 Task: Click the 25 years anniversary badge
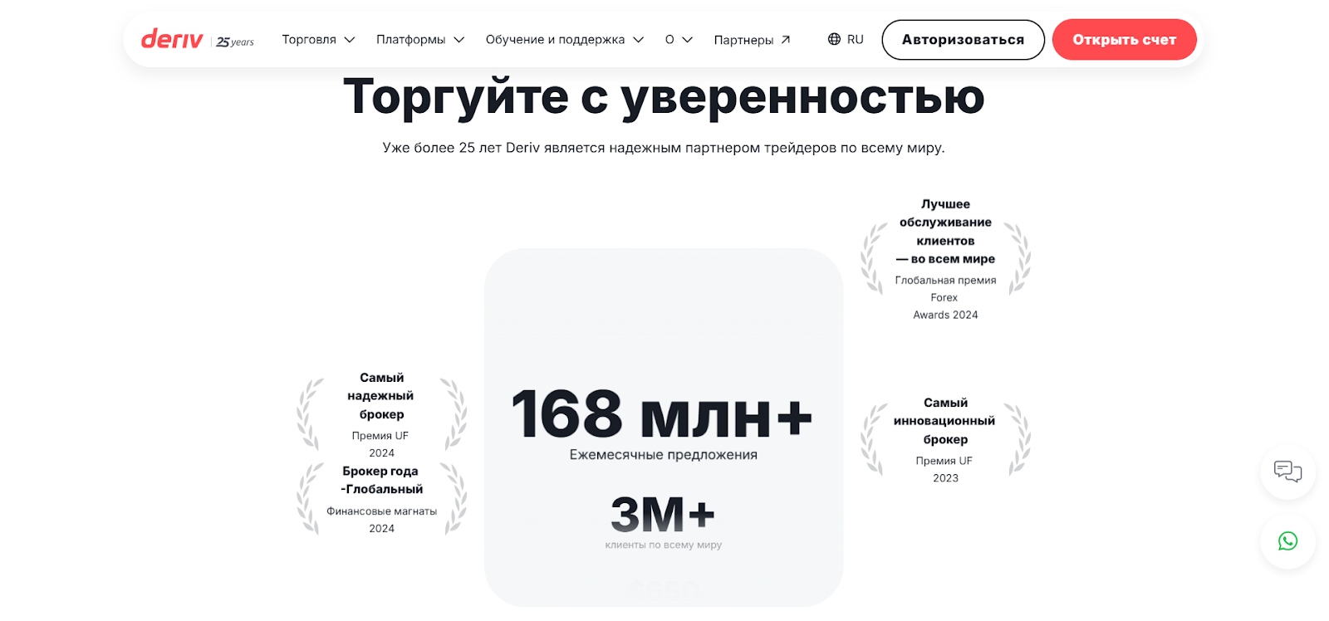pos(235,42)
